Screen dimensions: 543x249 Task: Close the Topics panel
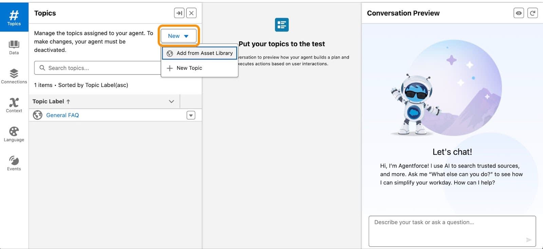[191, 13]
